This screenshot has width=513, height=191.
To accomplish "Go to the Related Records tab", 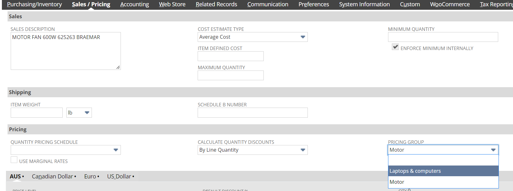I will coord(217,4).
